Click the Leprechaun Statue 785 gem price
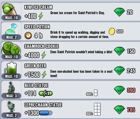The image size is (140, 119). 125,110
